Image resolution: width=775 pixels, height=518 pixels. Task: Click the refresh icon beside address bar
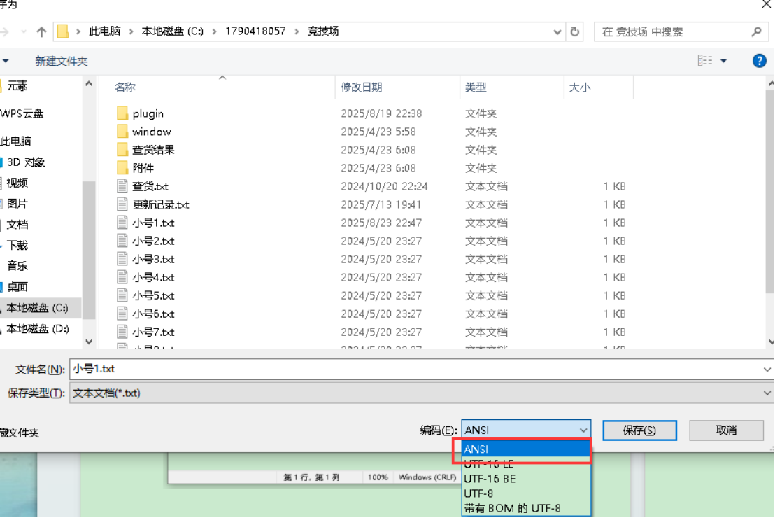pyautogui.click(x=575, y=31)
